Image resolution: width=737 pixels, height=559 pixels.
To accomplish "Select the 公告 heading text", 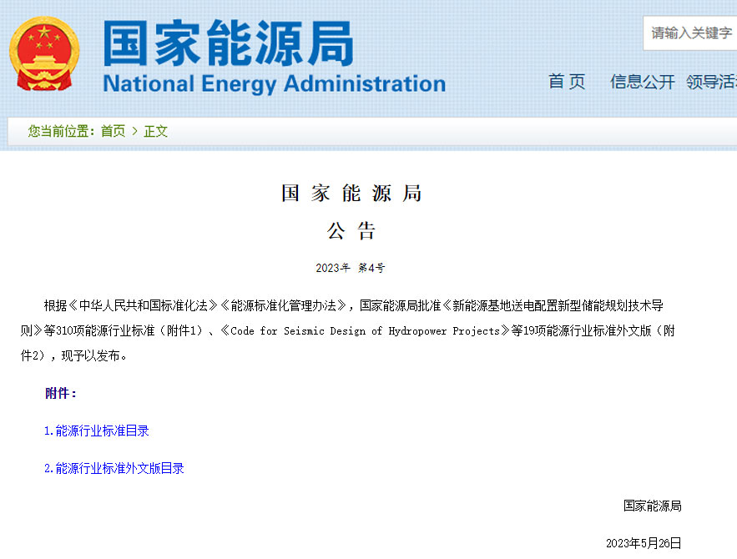I will pyautogui.click(x=350, y=231).
